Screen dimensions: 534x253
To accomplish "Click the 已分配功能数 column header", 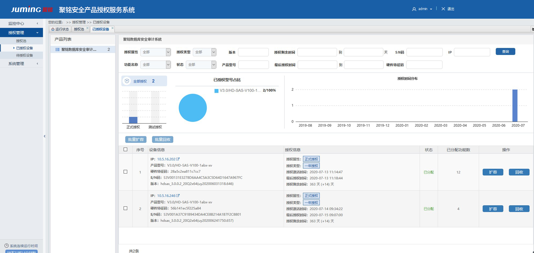I will [458, 150].
